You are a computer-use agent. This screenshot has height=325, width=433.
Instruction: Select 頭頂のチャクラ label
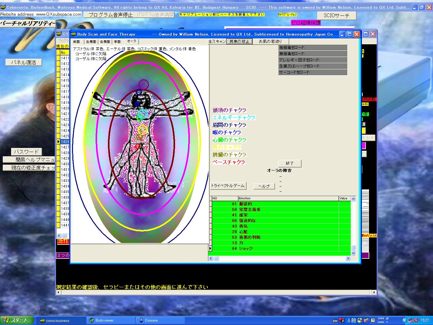(229, 110)
